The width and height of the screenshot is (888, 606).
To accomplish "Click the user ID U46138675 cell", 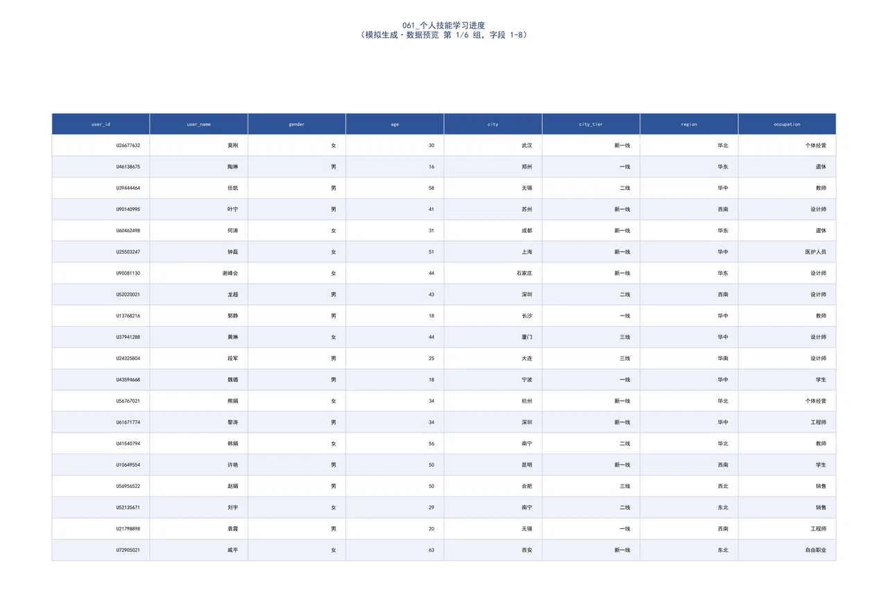I will pos(101,167).
